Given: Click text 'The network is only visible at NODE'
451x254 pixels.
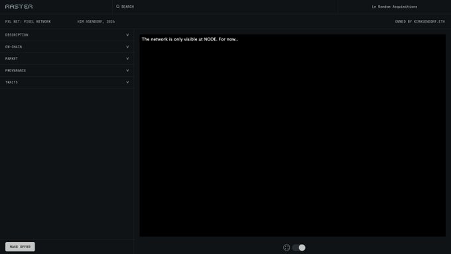Looking at the screenshot, I should coord(179,39).
